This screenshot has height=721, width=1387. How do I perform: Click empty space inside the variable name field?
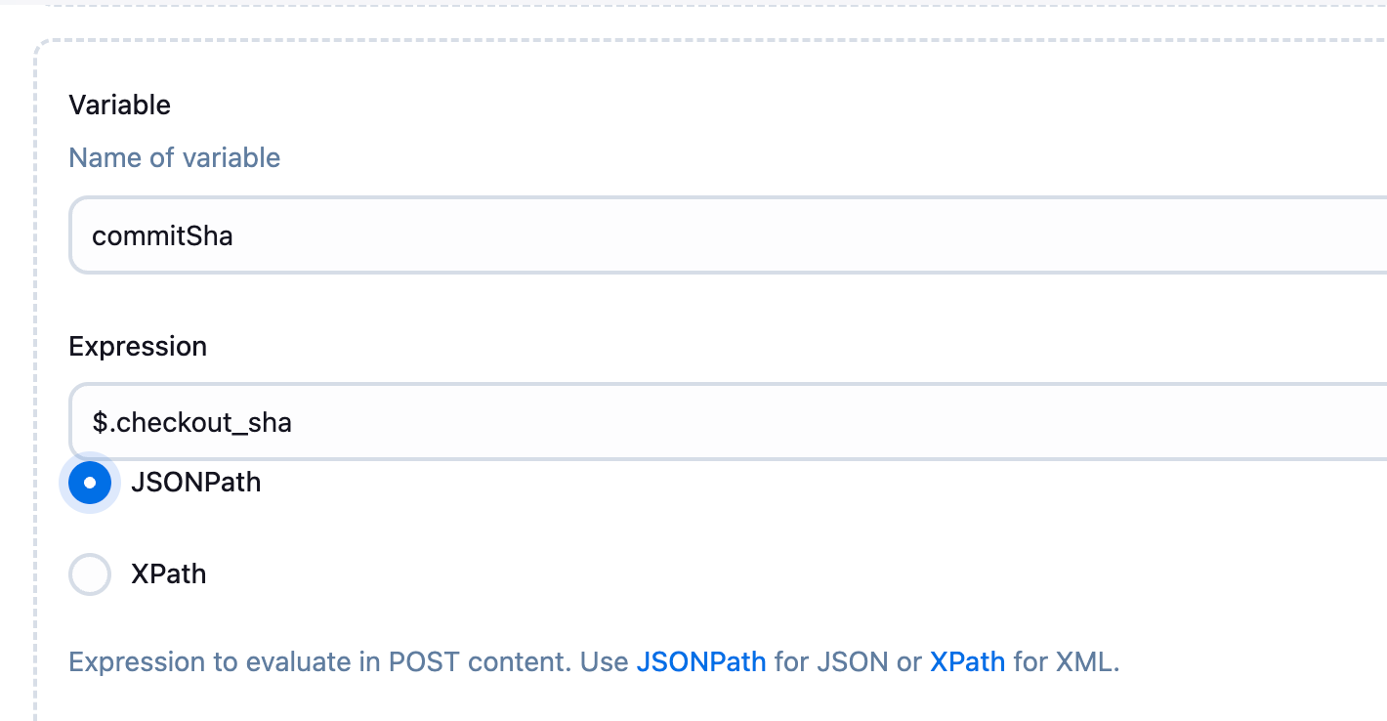coord(879,235)
